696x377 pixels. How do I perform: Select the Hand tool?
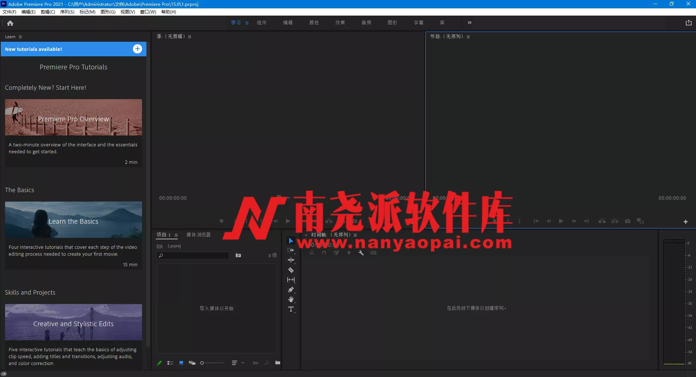pyautogui.click(x=291, y=299)
